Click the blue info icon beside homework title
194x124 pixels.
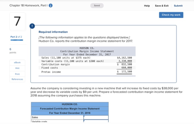point(51,6)
